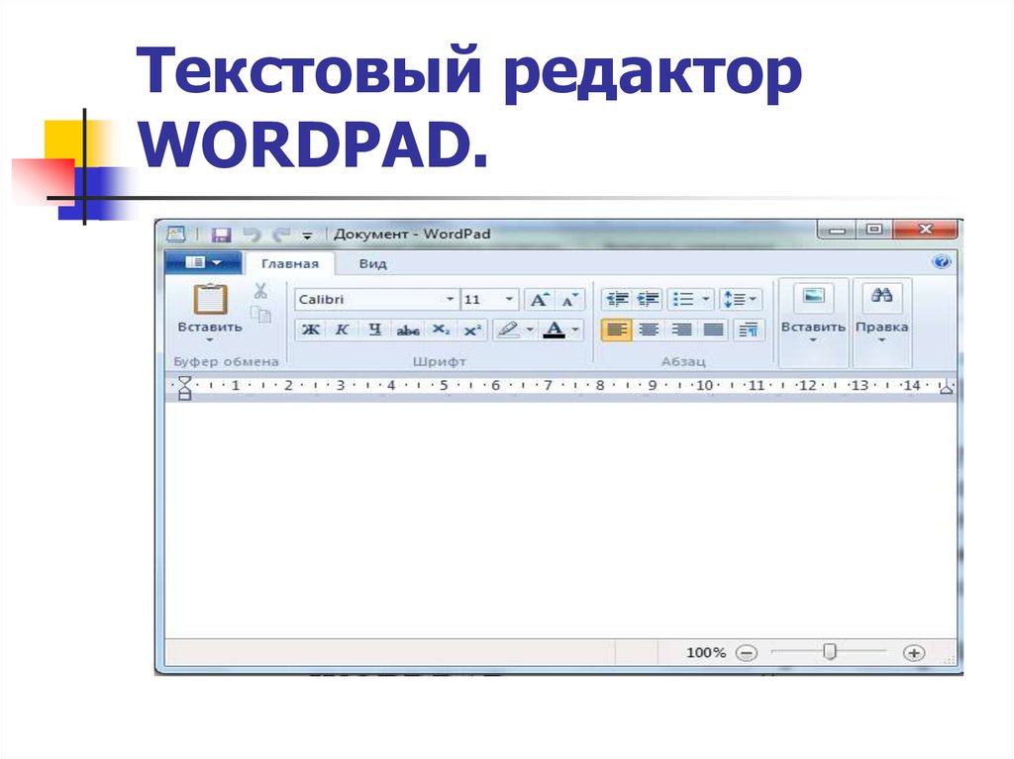Justify the paragraph text

click(x=713, y=331)
